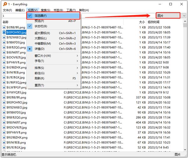Click file icon of $R018J1R.png
188x158 pixels.
tap(4, 97)
